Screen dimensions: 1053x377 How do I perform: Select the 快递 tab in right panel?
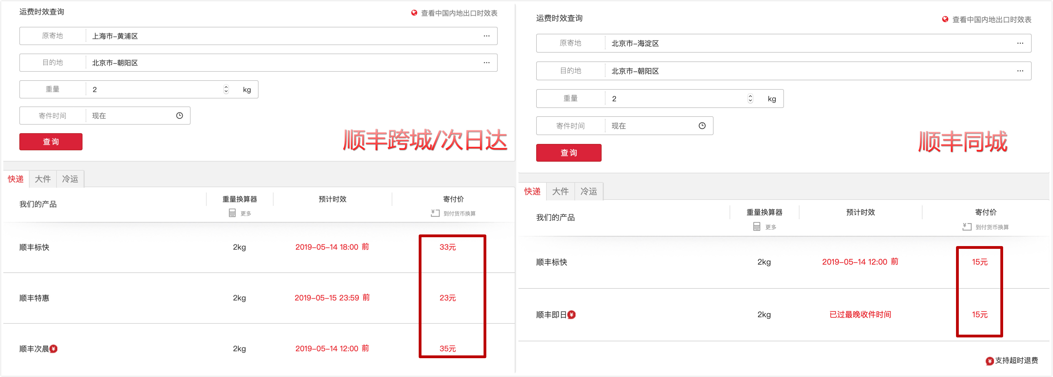point(532,191)
